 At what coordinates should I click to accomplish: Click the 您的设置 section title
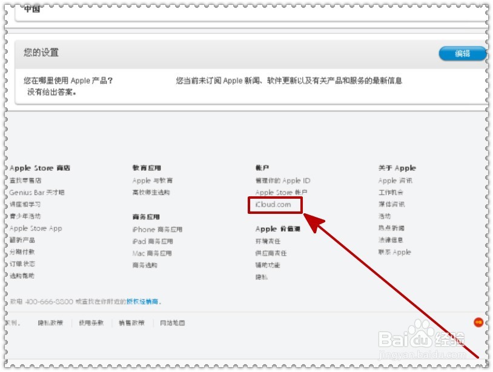(x=41, y=52)
